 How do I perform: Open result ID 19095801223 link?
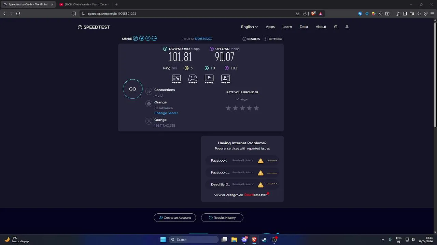click(203, 39)
